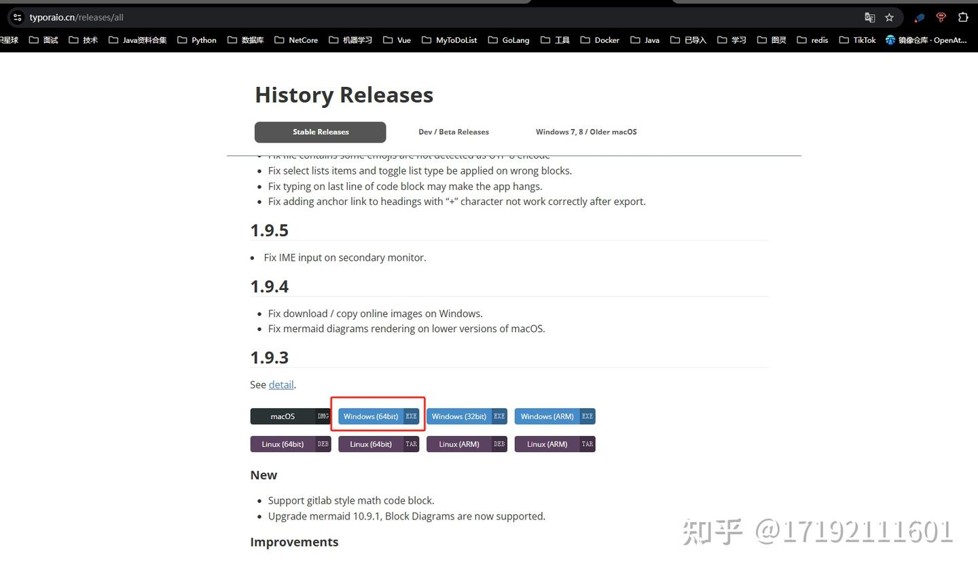Screen dimensions: 978x571
Task: Click the site information icon in address bar
Action: coord(18,18)
